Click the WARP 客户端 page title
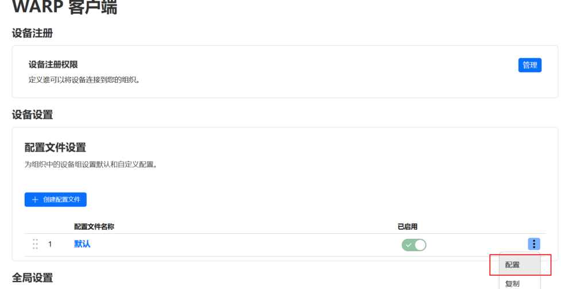This screenshot has height=289, width=588. pos(64,7)
